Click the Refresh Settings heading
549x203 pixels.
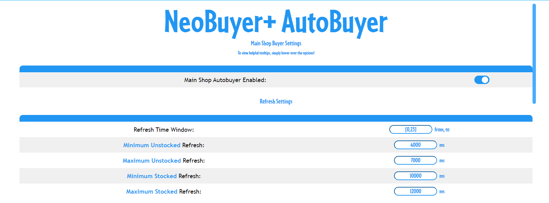(x=276, y=101)
